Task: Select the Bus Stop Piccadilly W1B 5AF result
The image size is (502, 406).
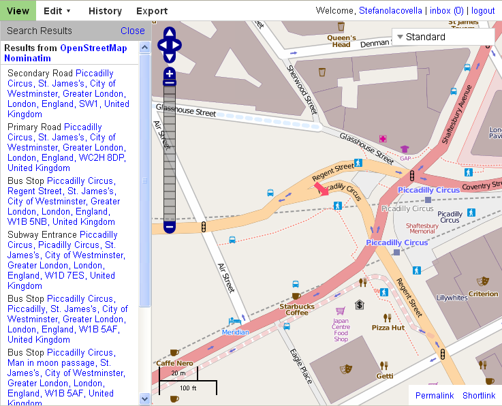Action: coord(67,319)
